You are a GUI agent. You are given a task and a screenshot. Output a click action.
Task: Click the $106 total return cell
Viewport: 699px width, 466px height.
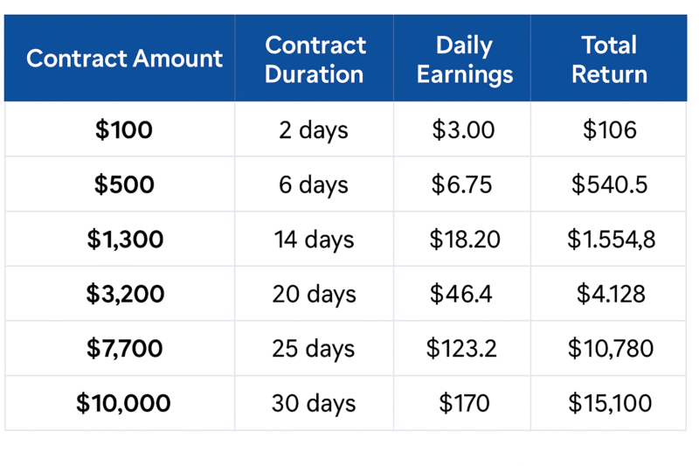click(609, 130)
